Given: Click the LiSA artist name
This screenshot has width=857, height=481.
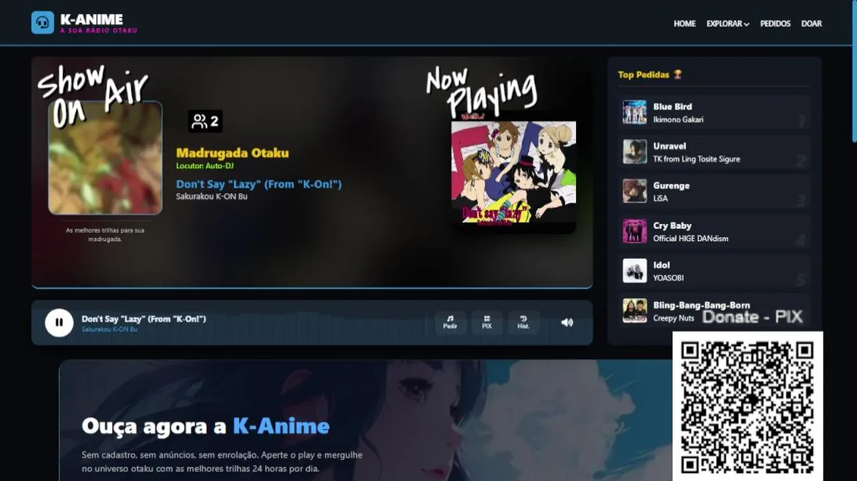Looking at the screenshot, I should (660, 198).
